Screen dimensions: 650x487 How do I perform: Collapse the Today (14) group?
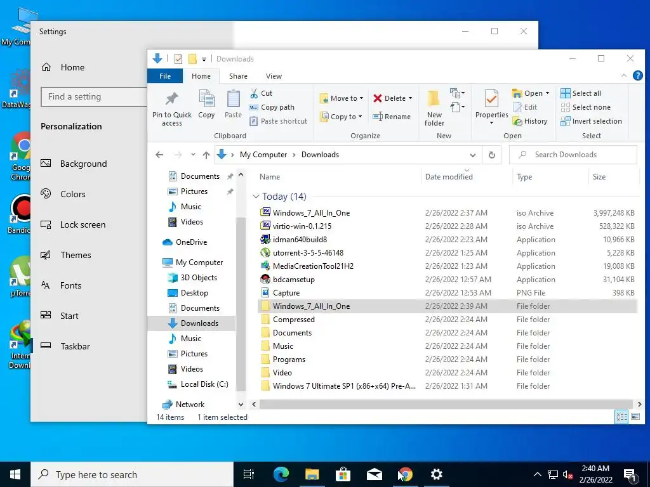256,197
